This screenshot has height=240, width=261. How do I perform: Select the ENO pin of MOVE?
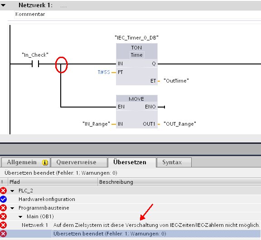tap(150, 107)
